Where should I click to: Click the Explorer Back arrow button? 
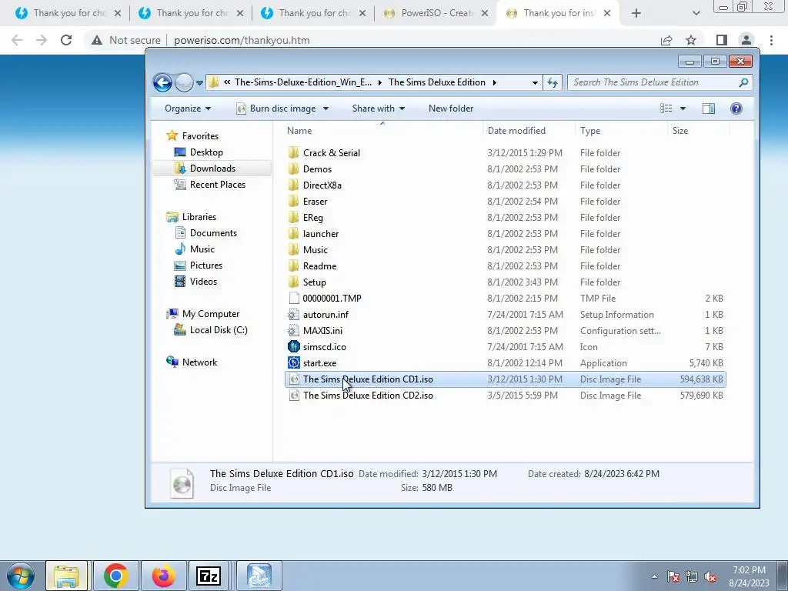(x=162, y=82)
